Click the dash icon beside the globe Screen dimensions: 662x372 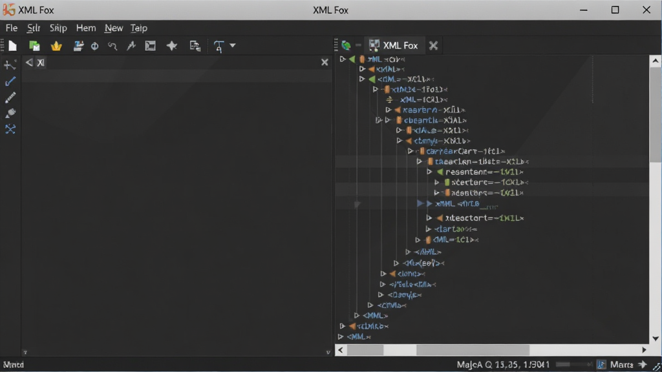pos(358,45)
